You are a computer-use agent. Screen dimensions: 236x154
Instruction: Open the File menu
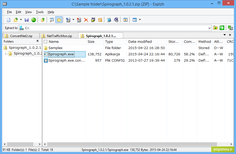9,12
